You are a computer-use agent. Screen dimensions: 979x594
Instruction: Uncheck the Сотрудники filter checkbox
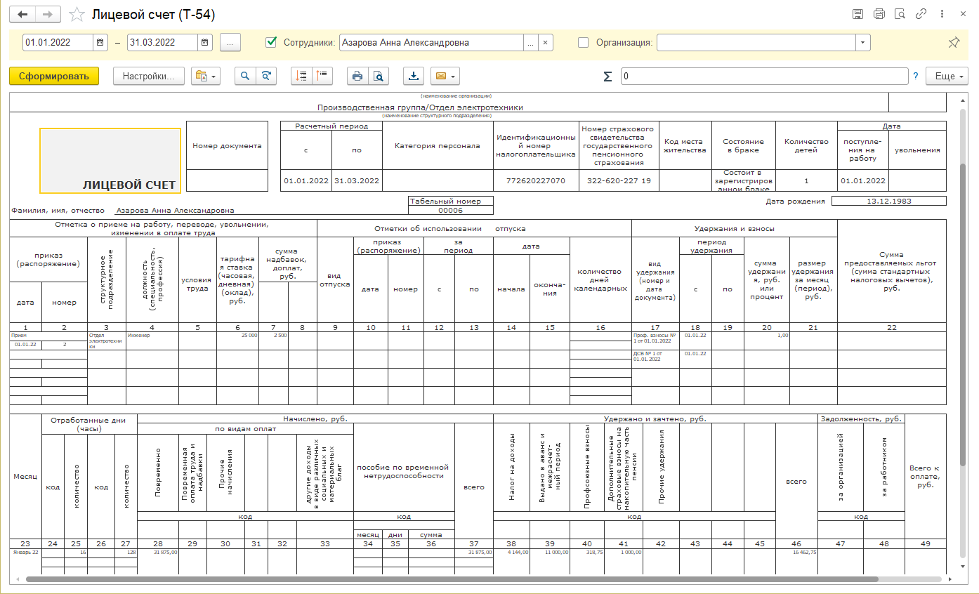click(271, 42)
